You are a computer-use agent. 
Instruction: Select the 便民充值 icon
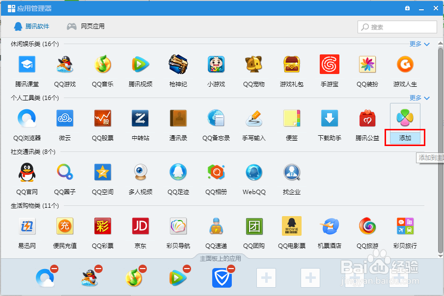(65, 226)
